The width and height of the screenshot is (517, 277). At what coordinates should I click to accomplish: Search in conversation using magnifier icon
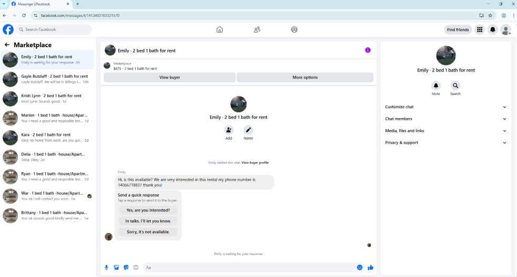coord(455,86)
